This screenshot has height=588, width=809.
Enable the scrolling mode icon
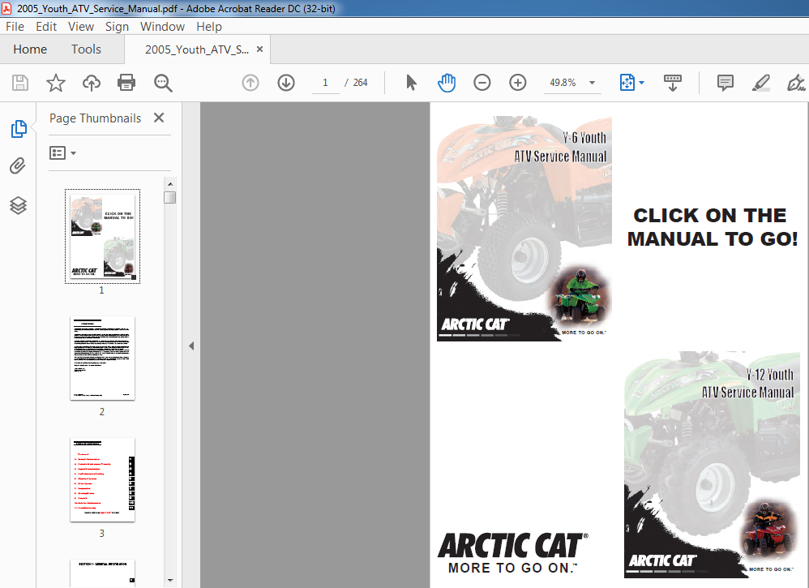(x=672, y=83)
